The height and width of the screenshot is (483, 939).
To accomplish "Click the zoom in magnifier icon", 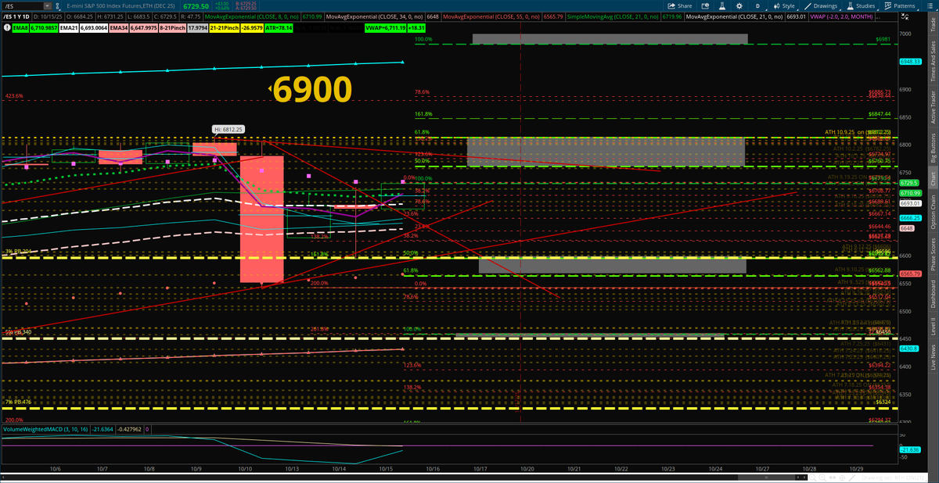I will click(x=822, y=478).
